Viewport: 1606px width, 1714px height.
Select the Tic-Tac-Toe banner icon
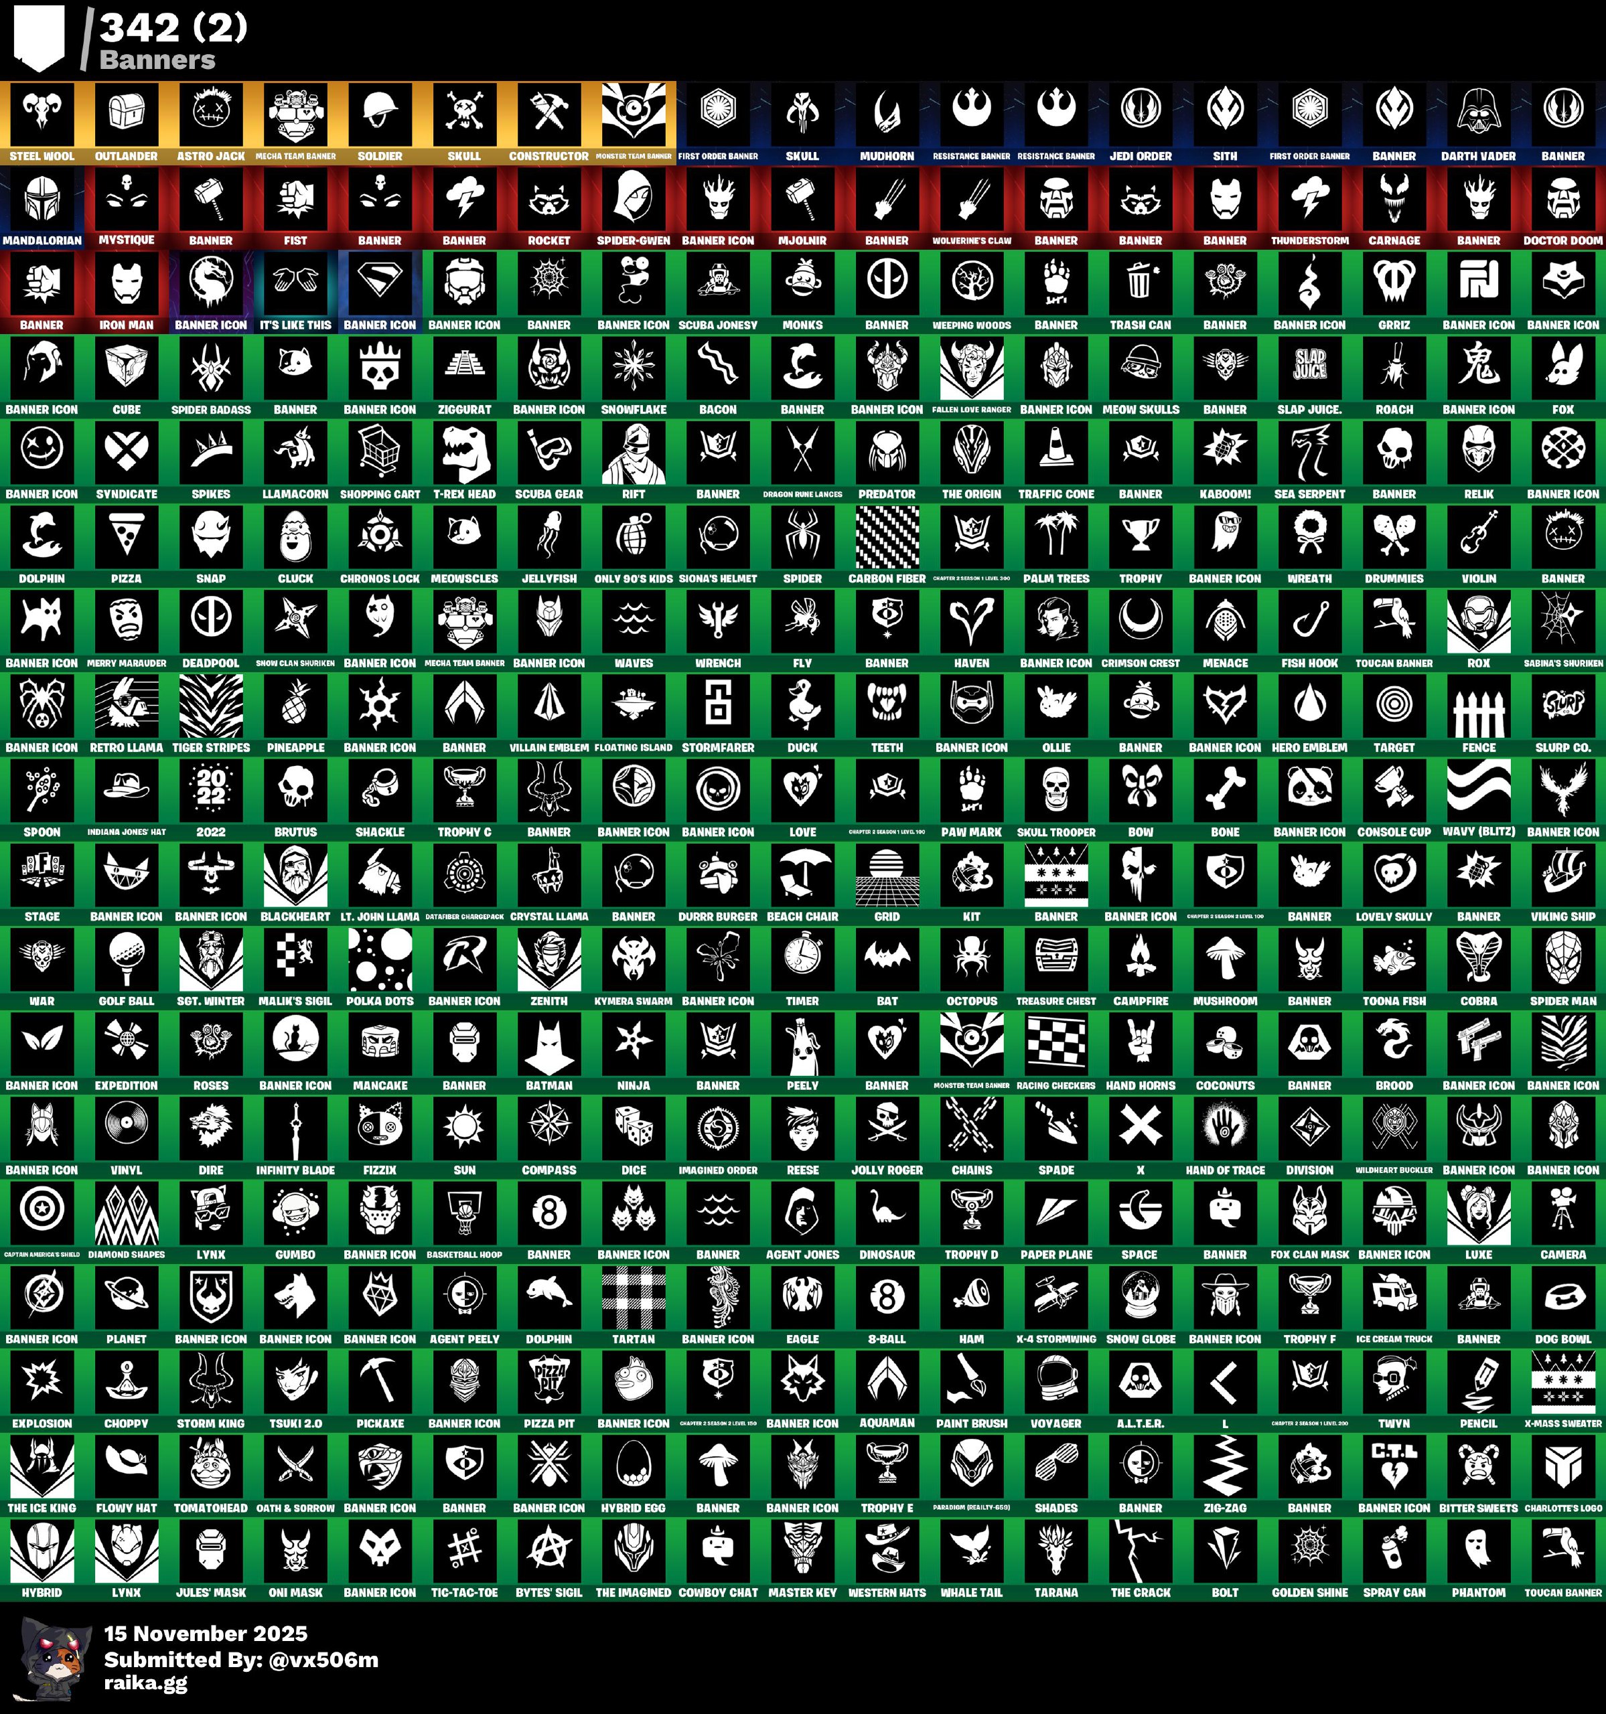tap(464, 1551)
